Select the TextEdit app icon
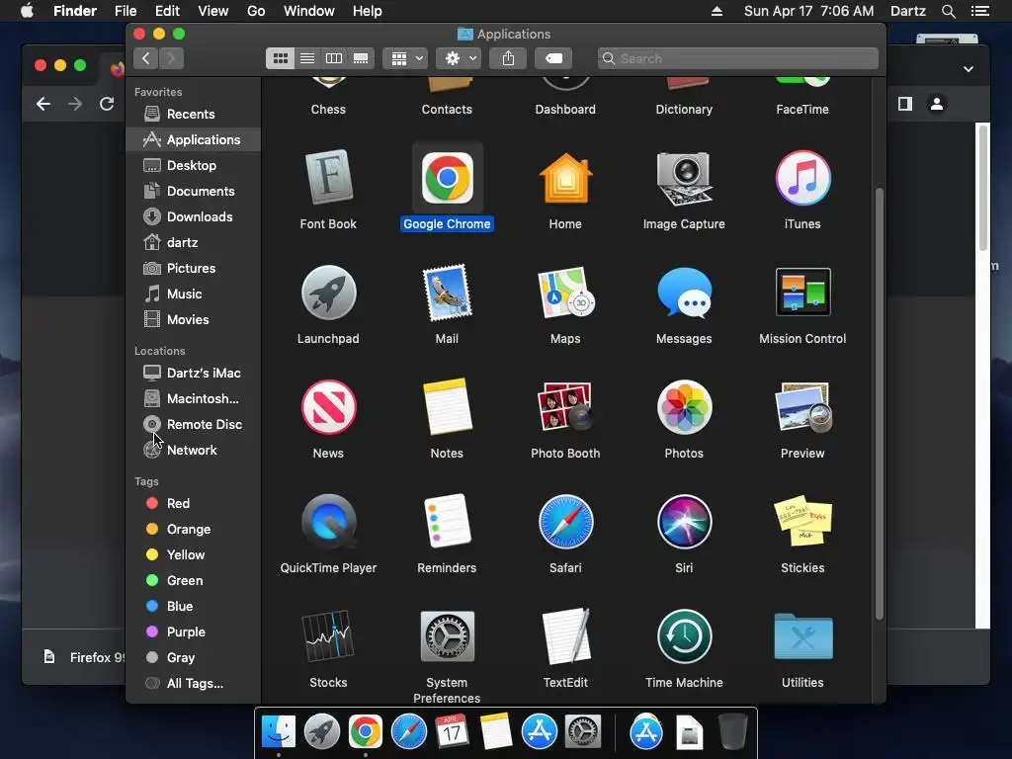Screen dimensions: 1012x759 565,636
